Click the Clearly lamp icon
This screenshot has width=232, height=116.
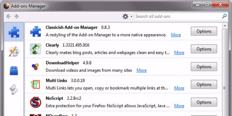coord(35,49)
